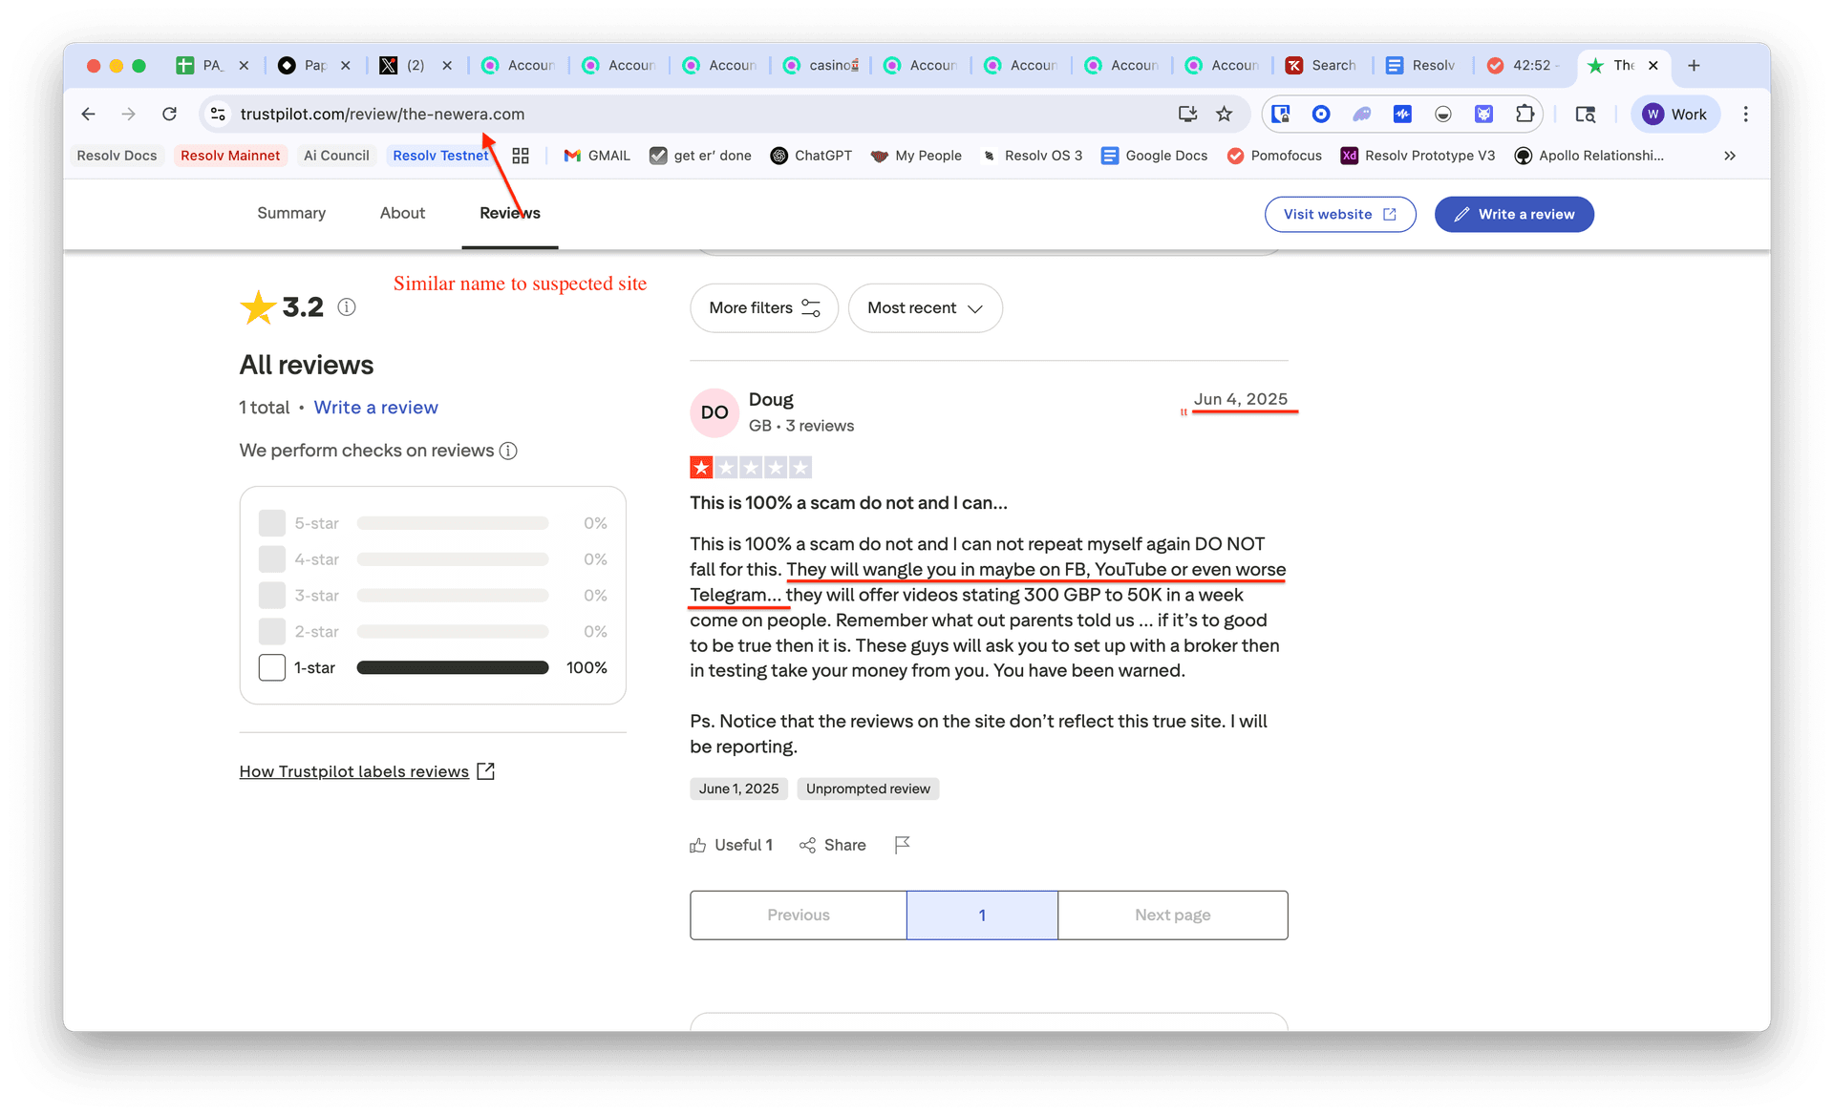Expand the Most recent sort dropdown
The height and width of the screenshot is (1115, 1834).
pos(925,308)
